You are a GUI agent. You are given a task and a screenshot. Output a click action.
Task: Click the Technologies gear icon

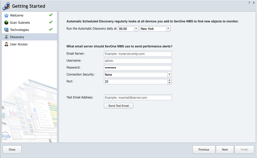[x=6, y=30]
